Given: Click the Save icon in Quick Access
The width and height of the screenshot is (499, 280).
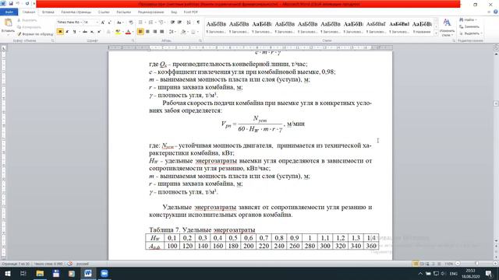Looking at the screenshot, I should pos(11,3).
